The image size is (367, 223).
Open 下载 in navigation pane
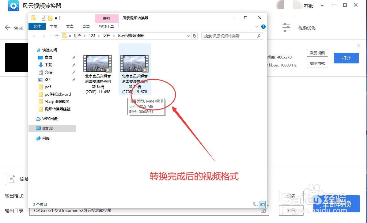(x=48, y=65)
